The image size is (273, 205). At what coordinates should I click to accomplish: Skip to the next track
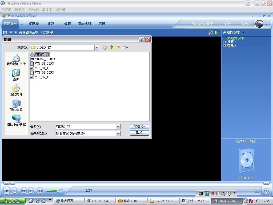click(x=31, y=191)
